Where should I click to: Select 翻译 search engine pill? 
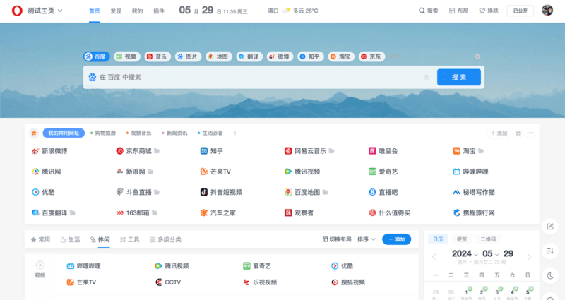[249, 56]
